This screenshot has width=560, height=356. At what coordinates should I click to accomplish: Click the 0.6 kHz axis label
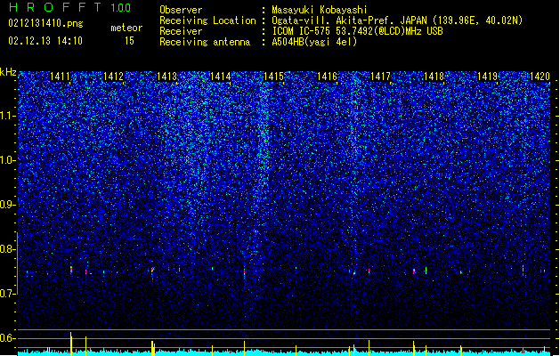pyautogui.click(x=8, y=338)
